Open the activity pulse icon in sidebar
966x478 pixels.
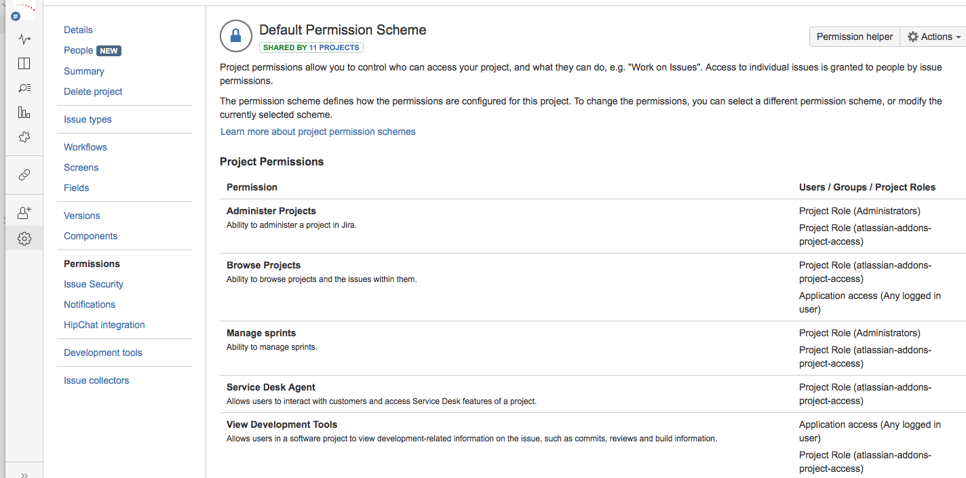tap(24, 39)
